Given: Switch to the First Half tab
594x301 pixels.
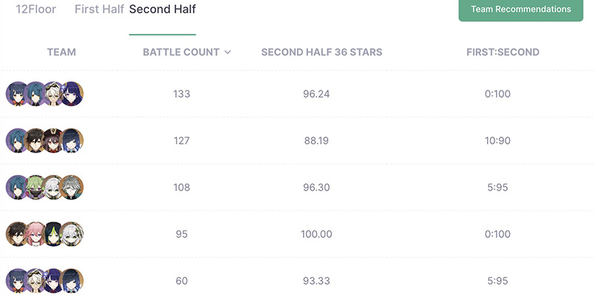Looking at the screenshot, I should click(x=99, y=9).
